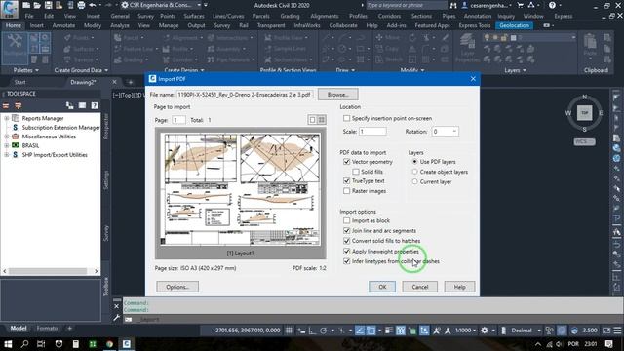Click Cancel in Import PDF dialog
Image resolution: width=624 pixels, height=351 pixels.
[420, 287]
